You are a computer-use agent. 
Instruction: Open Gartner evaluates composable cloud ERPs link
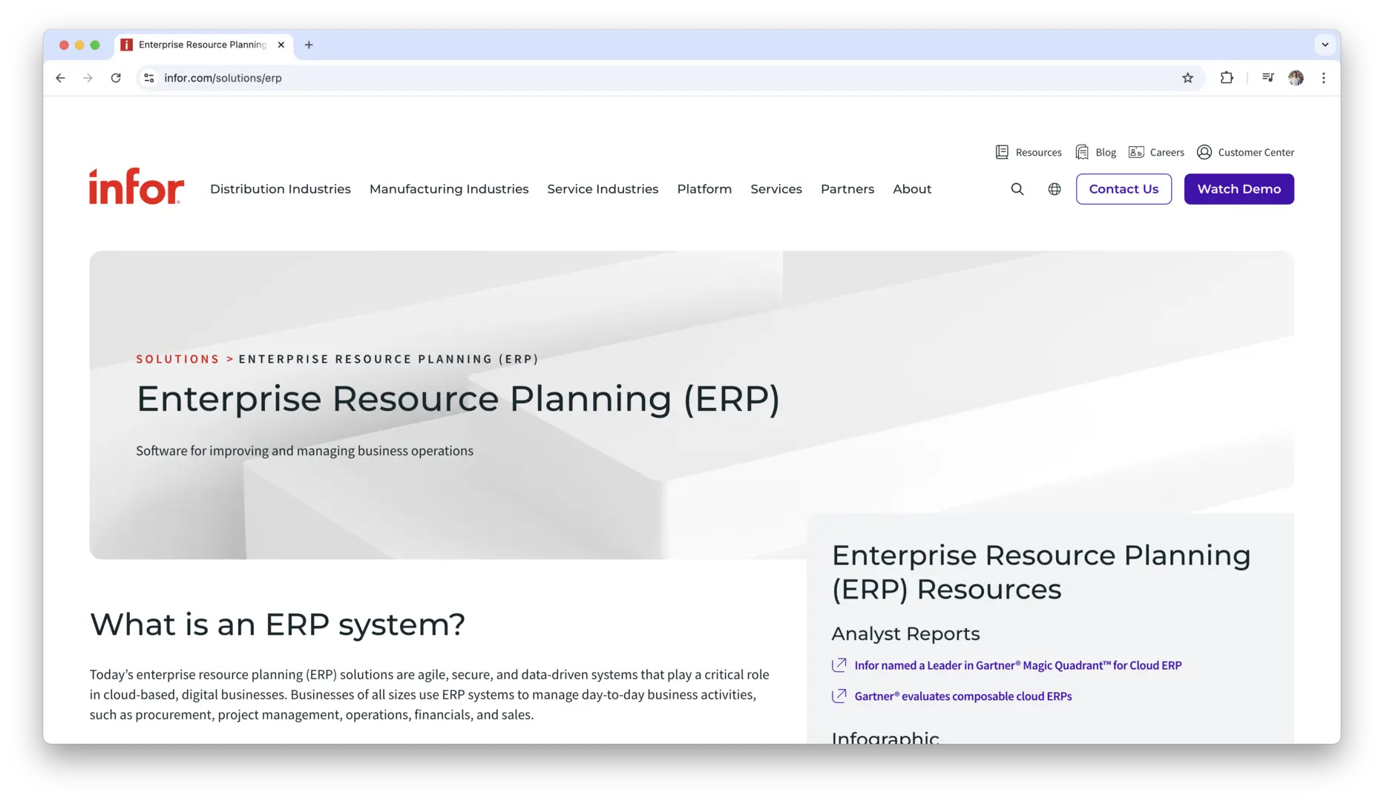[963, 696]
